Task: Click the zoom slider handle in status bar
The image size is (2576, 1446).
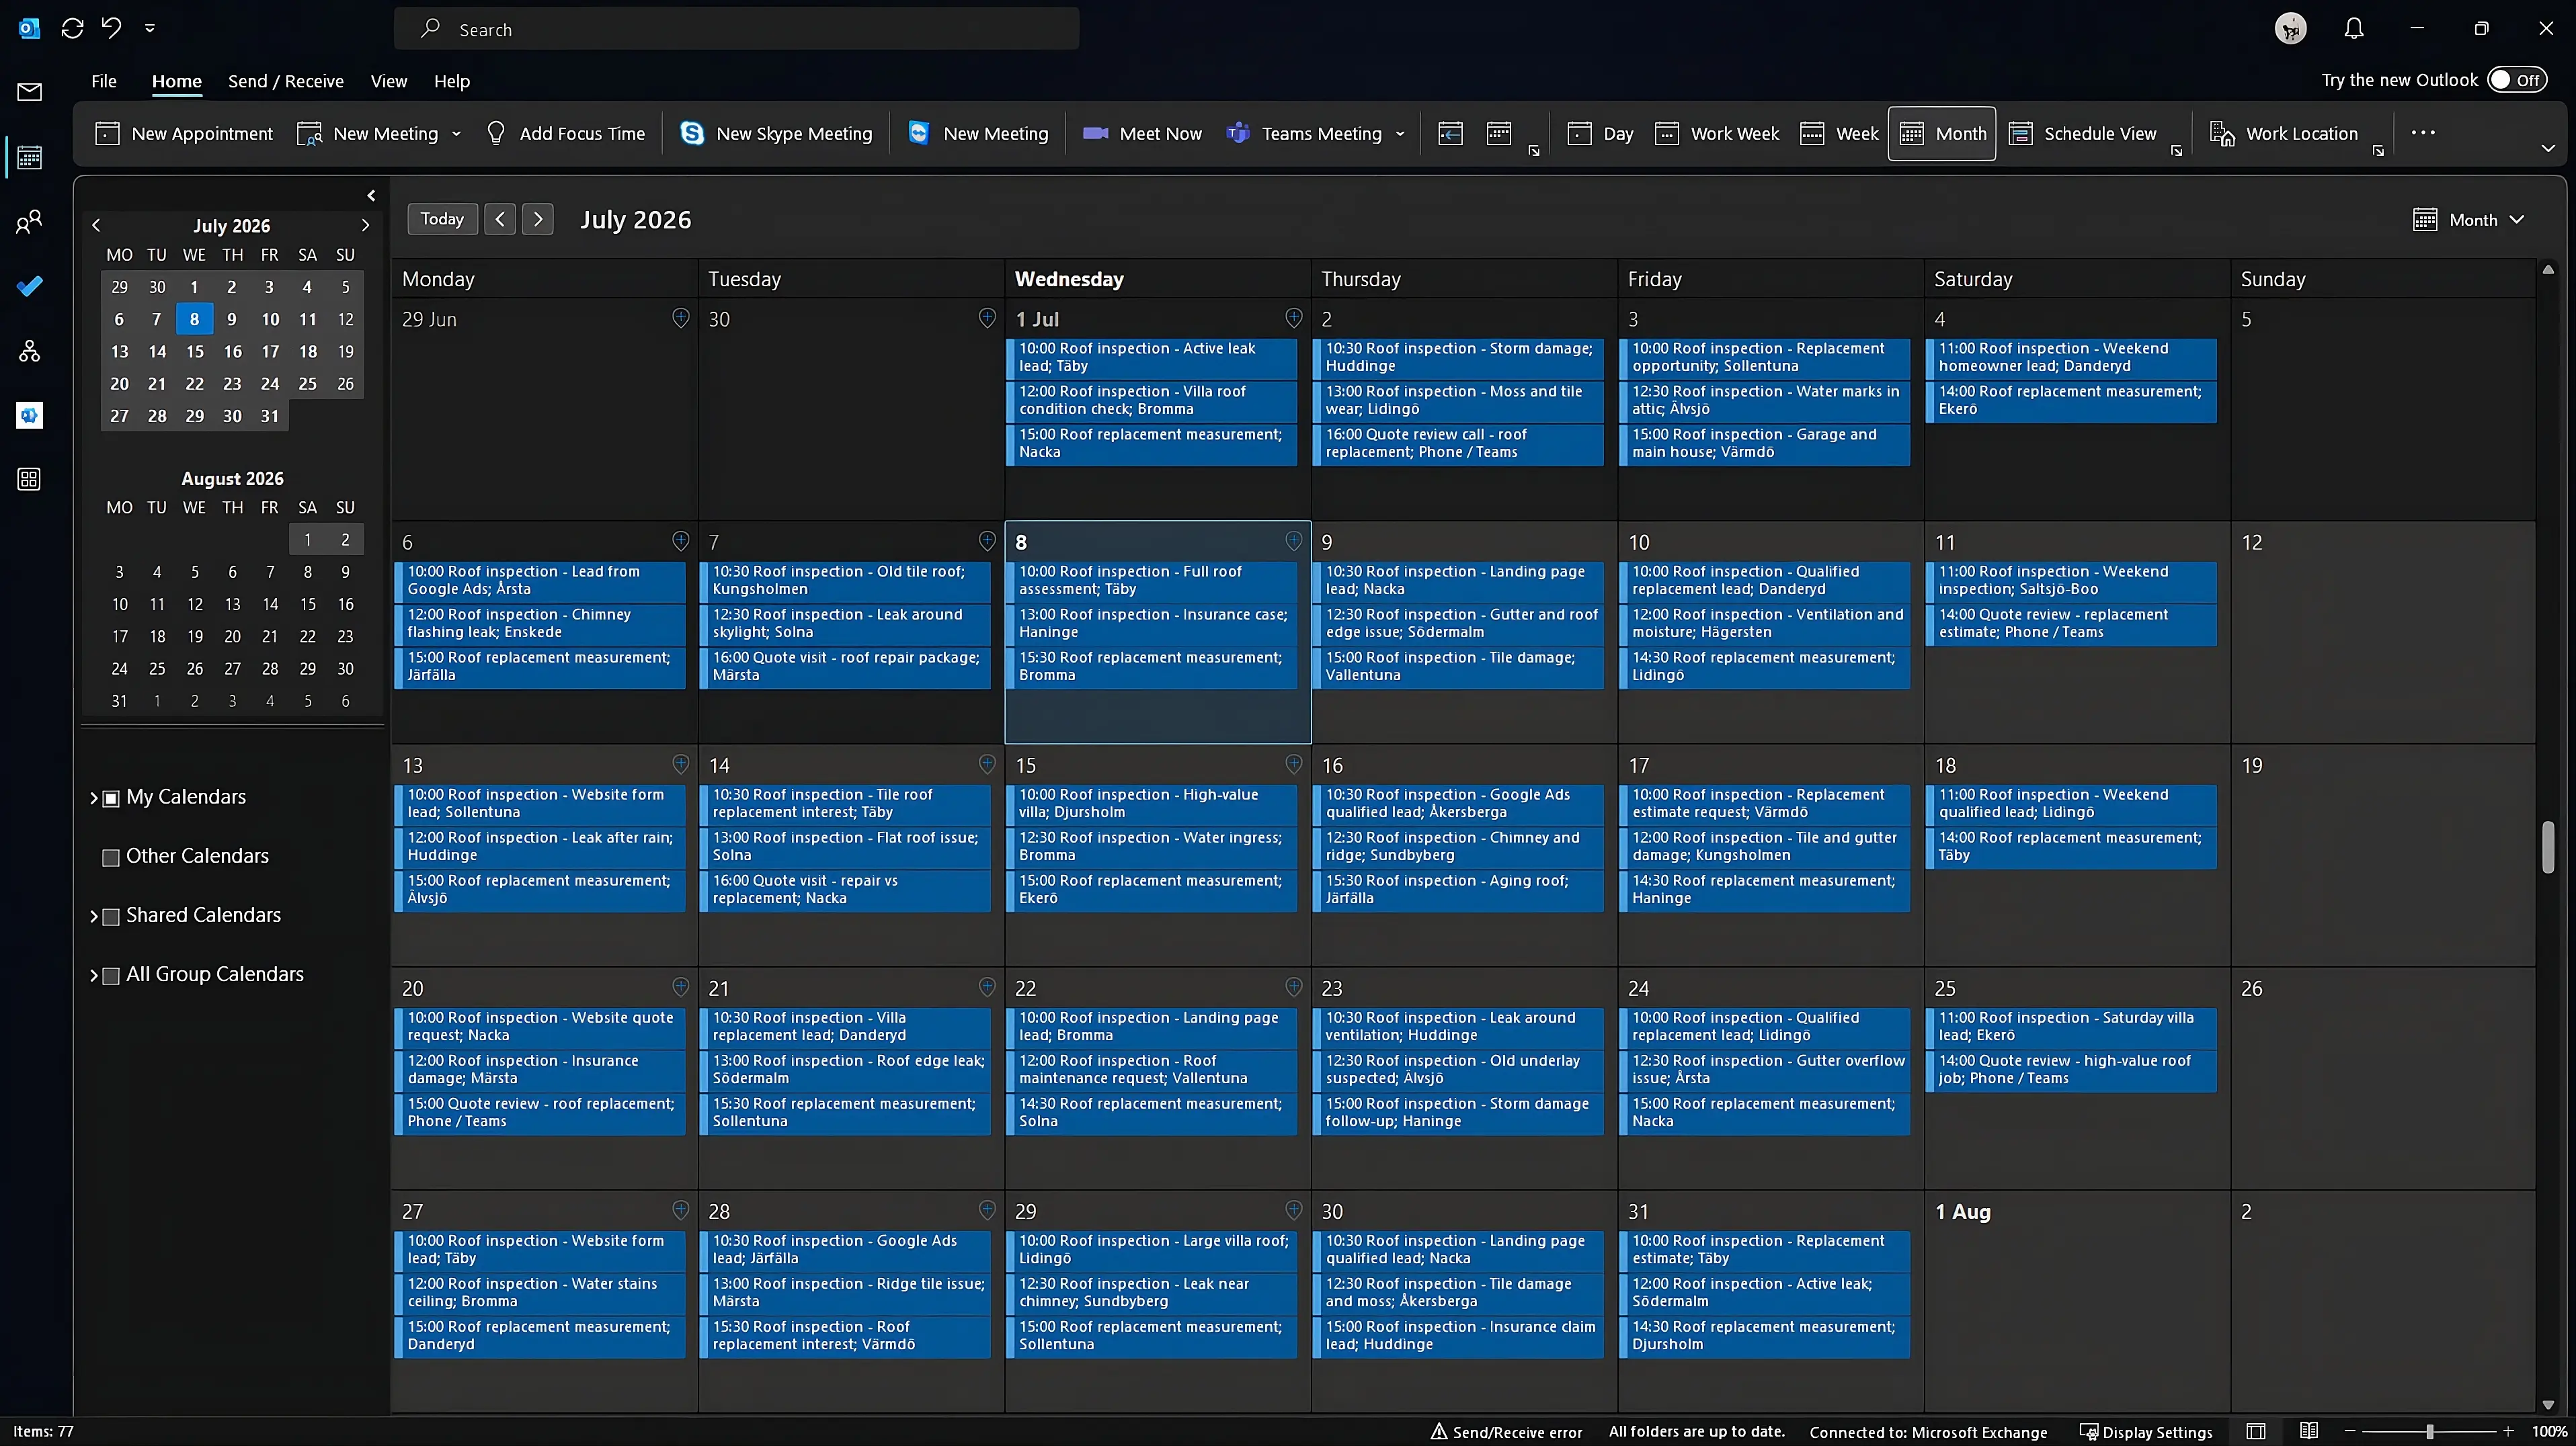Action: point(2429,1432)
